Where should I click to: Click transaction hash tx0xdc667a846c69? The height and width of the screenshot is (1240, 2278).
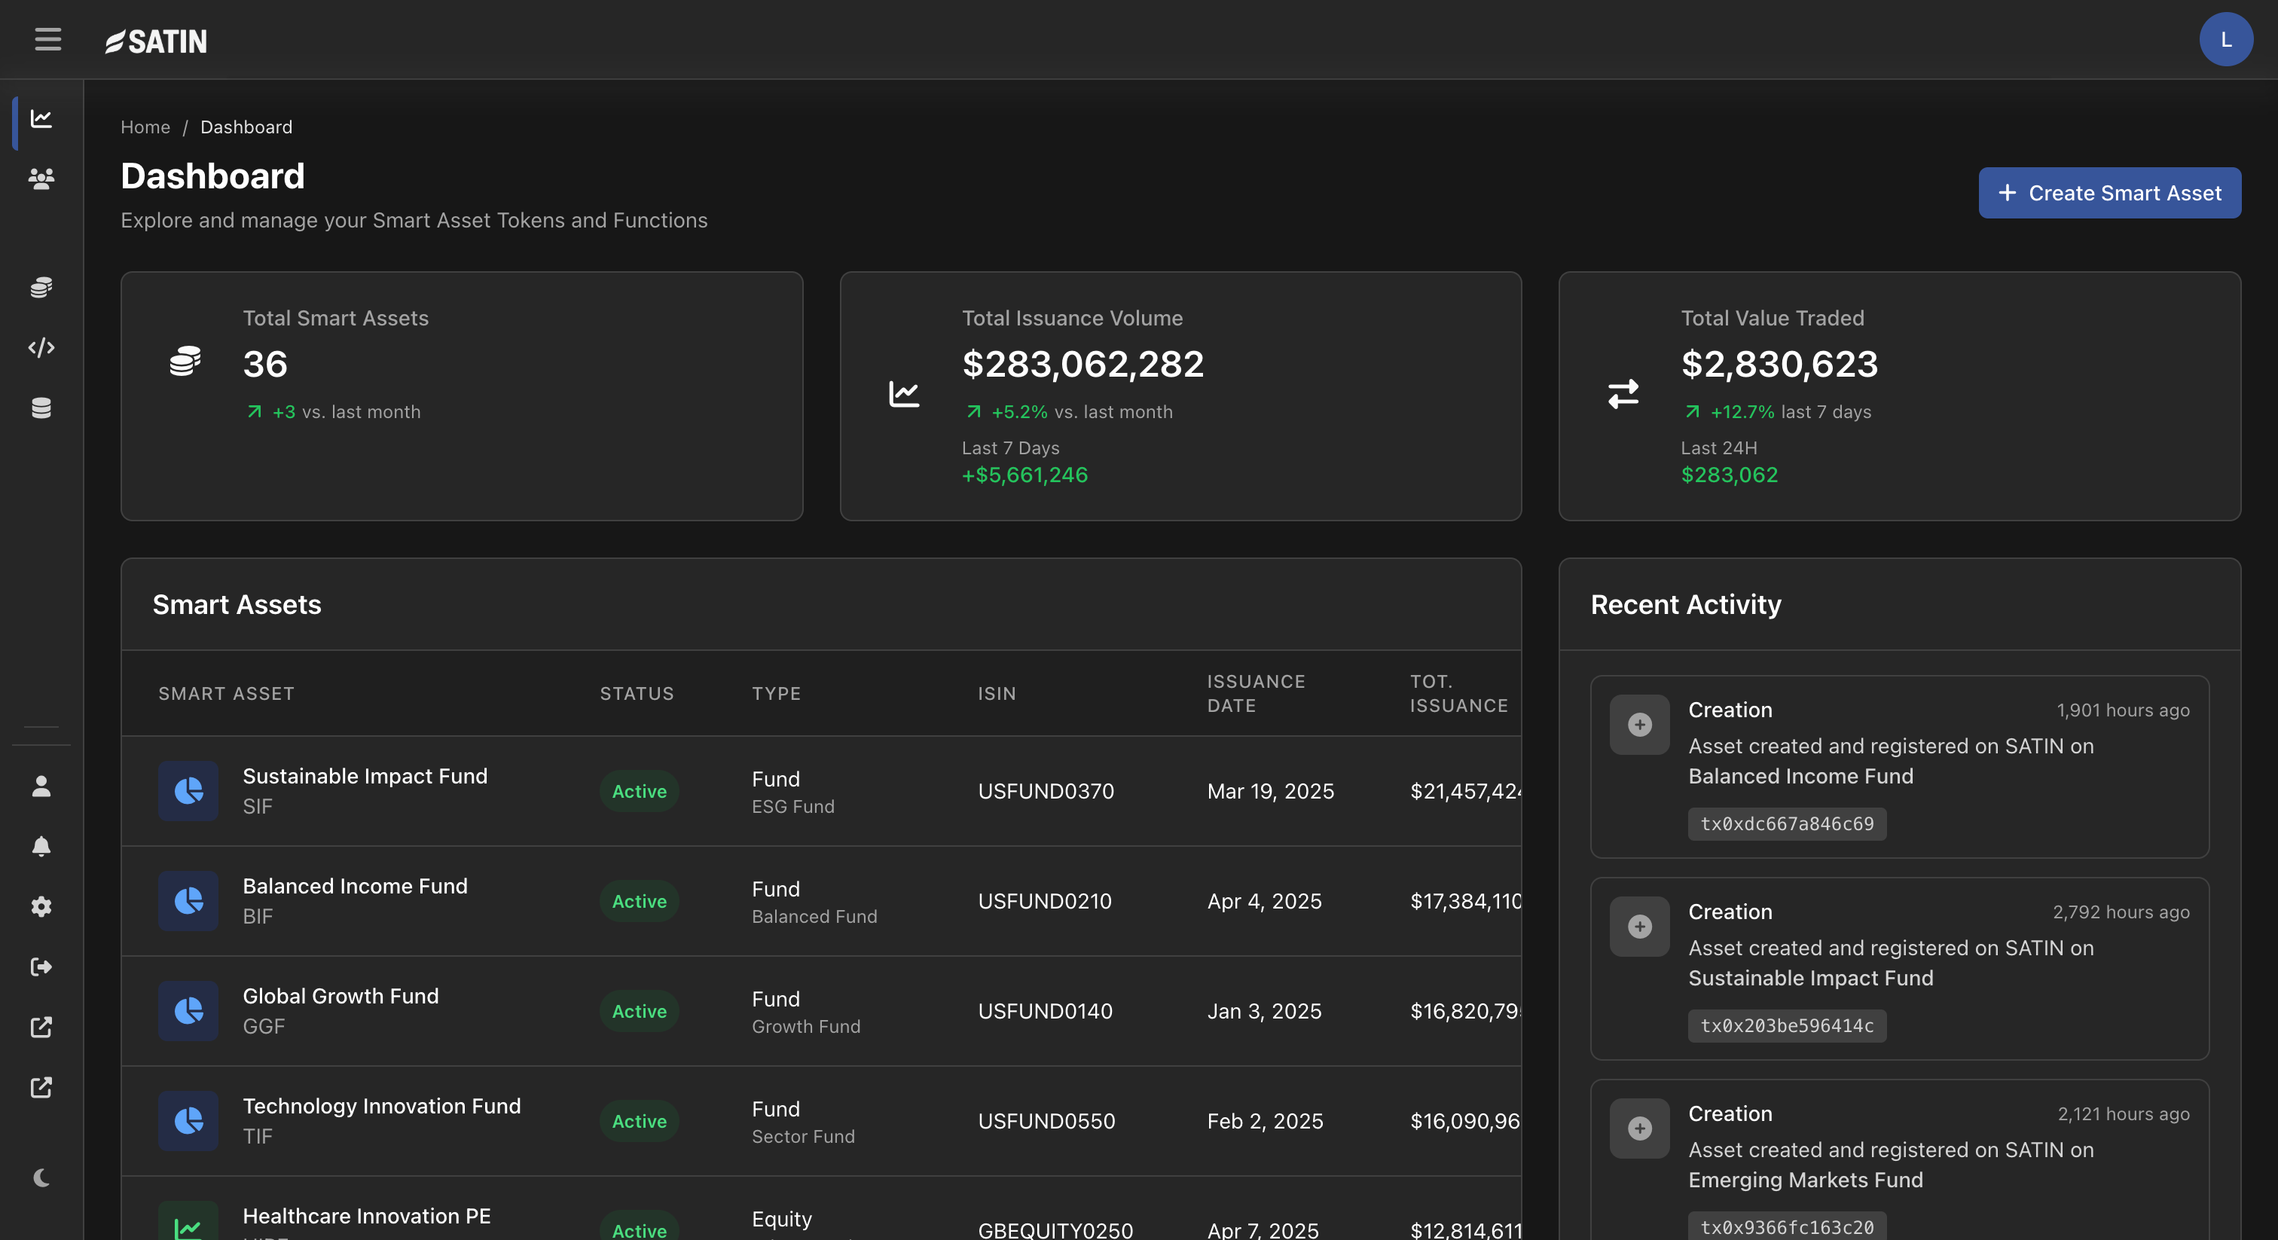coord(1786,823)
